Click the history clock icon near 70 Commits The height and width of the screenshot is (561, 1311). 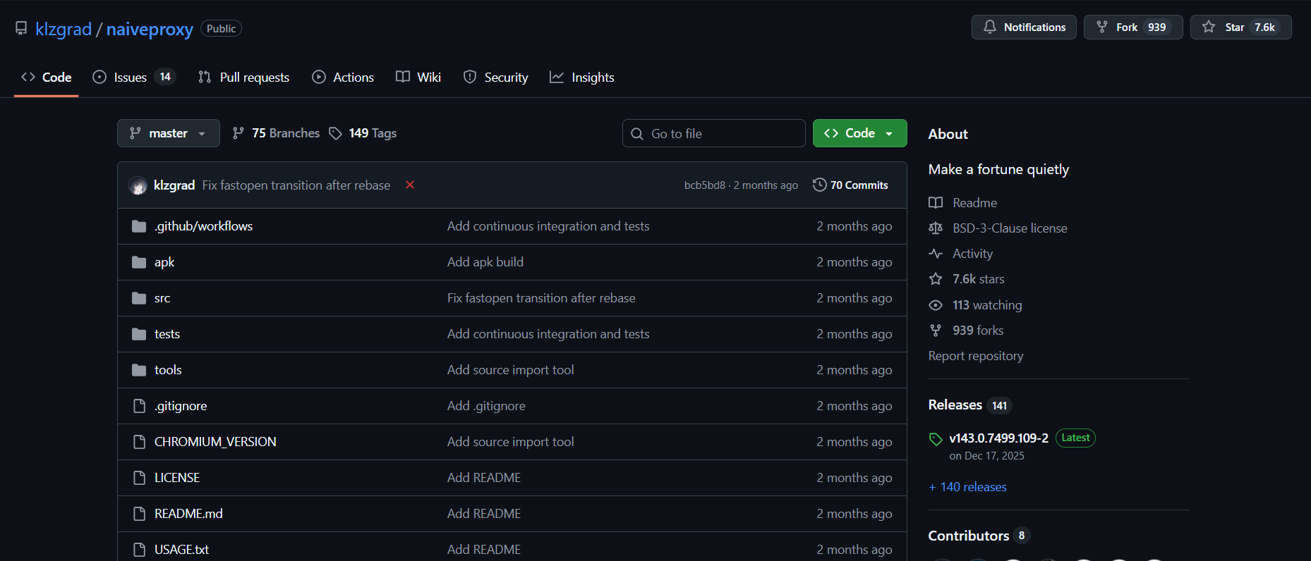[819, 185]
